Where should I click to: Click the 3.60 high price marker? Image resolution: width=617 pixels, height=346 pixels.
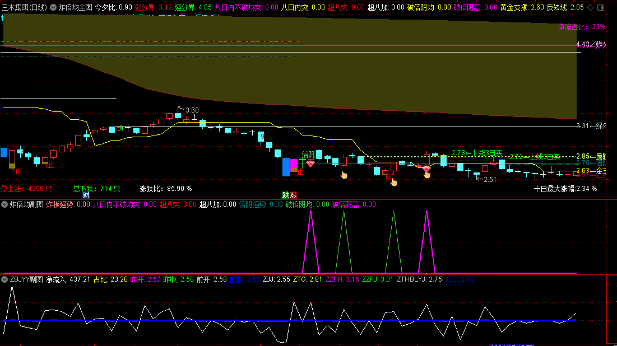coord(189,110)
